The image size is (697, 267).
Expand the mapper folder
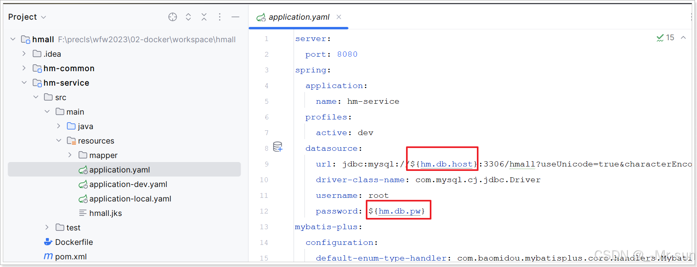point(70,155)
